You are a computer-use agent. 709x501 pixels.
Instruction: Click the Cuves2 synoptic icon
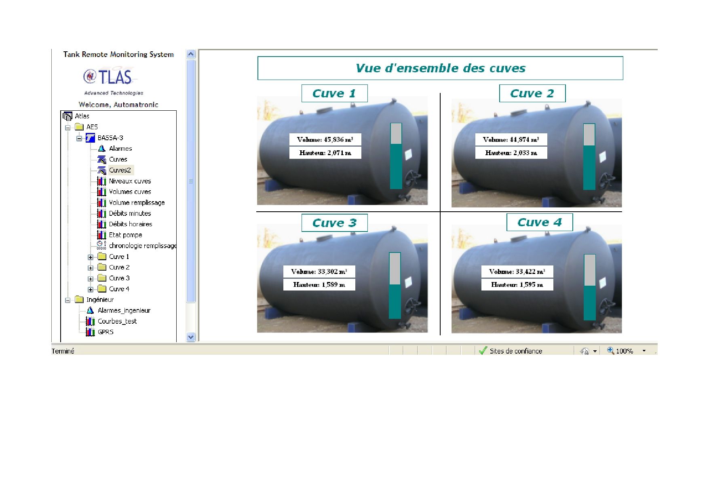point(102,171)
